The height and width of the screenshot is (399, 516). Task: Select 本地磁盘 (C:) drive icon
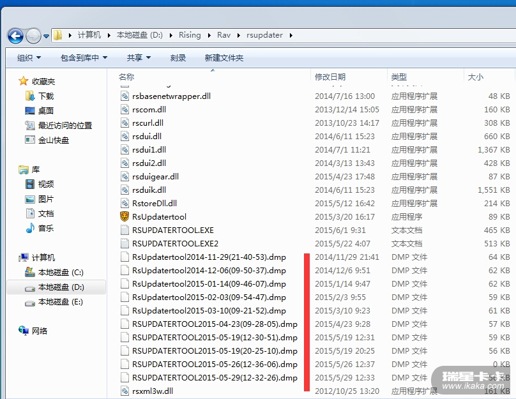click(x=30, y=272)
